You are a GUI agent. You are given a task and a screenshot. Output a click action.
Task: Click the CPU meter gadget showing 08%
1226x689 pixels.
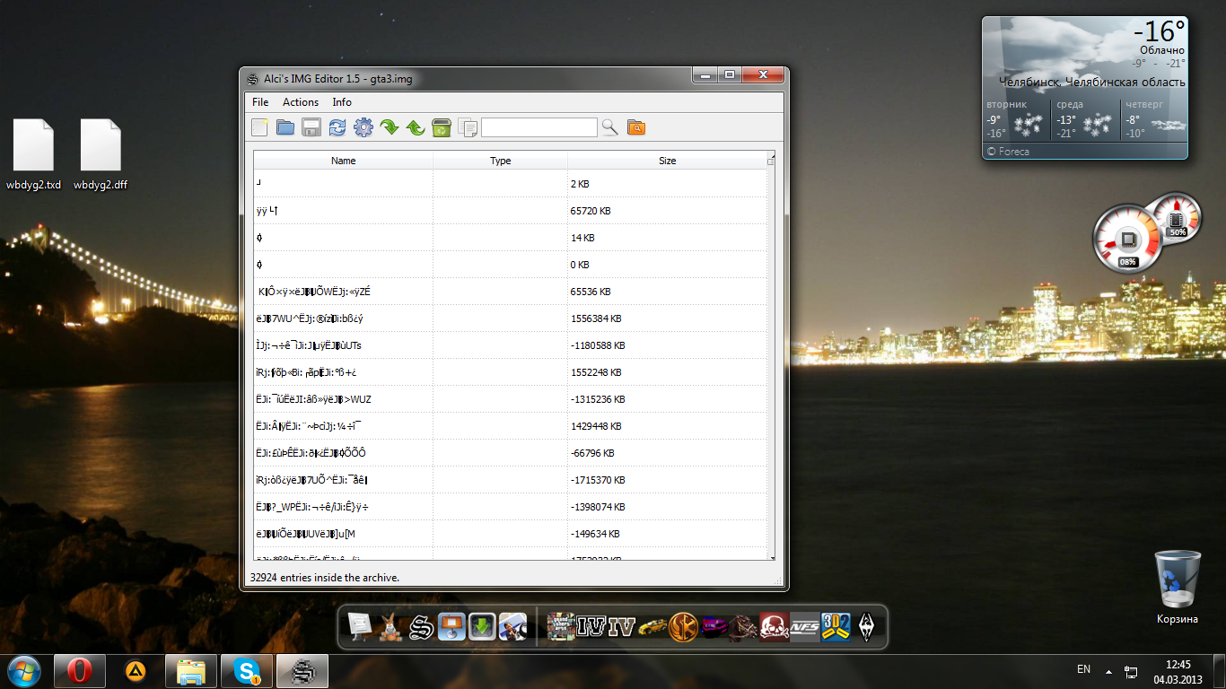click(x=1128, y=240)
